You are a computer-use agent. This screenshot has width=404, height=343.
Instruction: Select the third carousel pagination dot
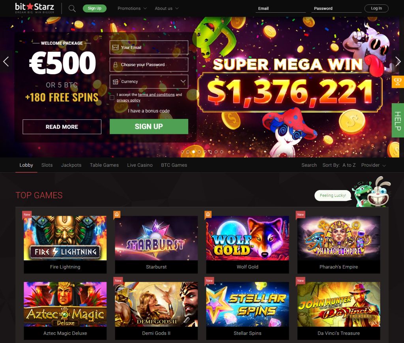pyautogui.click(x=193, y=152)
